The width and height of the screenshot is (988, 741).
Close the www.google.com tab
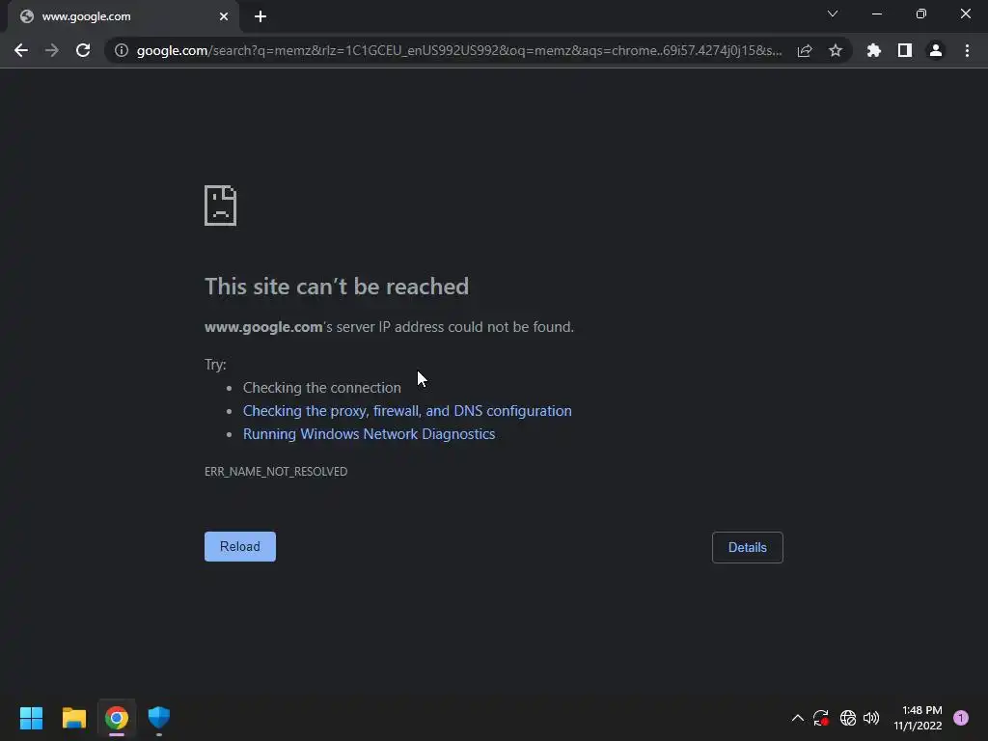pyautogui.click(x=224, y=16)
